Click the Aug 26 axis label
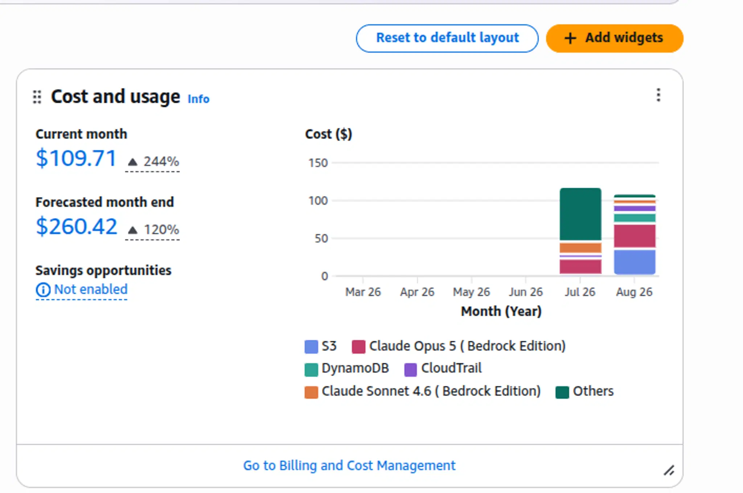The image size is (743, 493). tap(634, 292)
